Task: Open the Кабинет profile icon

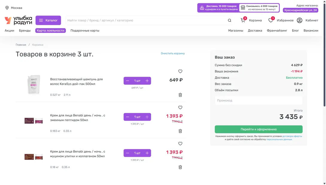Action: [299, 20]
